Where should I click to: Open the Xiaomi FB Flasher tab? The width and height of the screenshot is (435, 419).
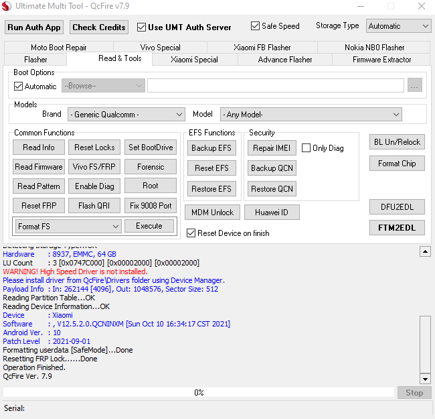262,47
